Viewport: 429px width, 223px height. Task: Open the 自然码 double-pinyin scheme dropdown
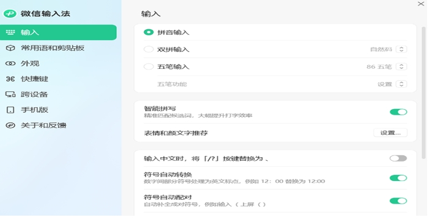pos(401,49)
